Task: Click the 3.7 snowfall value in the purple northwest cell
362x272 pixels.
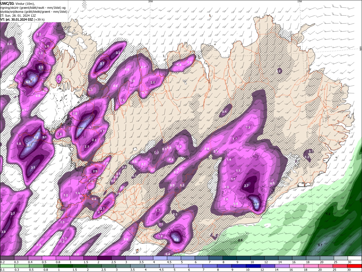Action: [102, 64]
